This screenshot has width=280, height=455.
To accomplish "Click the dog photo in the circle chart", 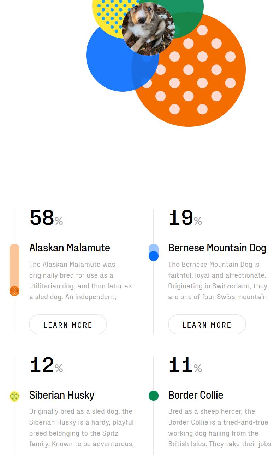I will coord(148,29).
